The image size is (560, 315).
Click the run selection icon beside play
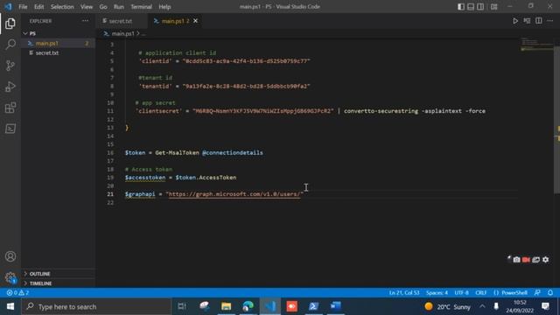527,21
